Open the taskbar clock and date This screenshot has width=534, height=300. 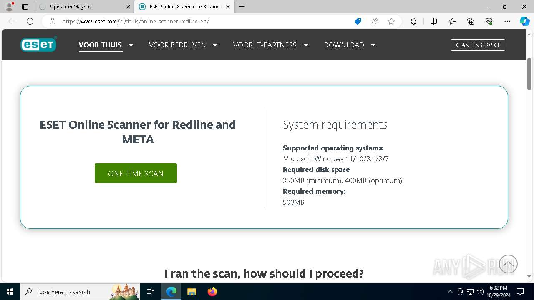(498, 292)
